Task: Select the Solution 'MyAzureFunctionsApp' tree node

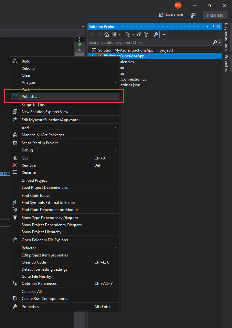Action: (x=135, y=50)
